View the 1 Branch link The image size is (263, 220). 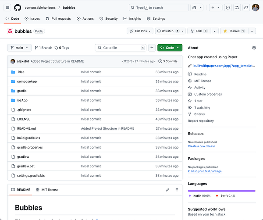(x=43, y=48)
